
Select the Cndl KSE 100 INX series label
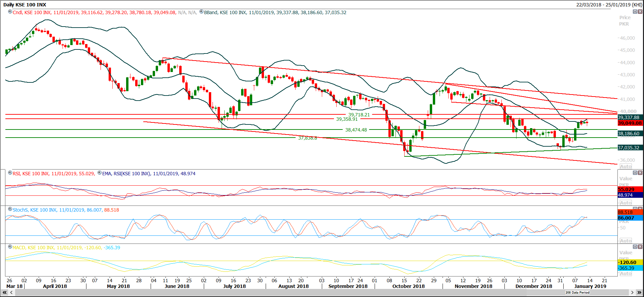click(32, 12)
